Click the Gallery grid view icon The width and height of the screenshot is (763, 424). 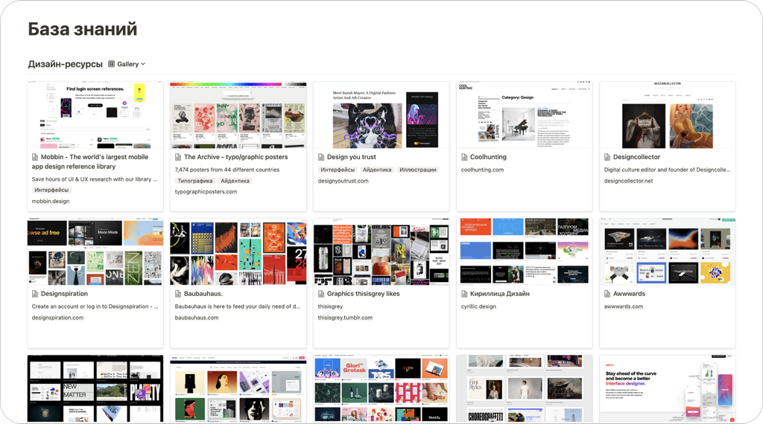(x=112, y=64)
